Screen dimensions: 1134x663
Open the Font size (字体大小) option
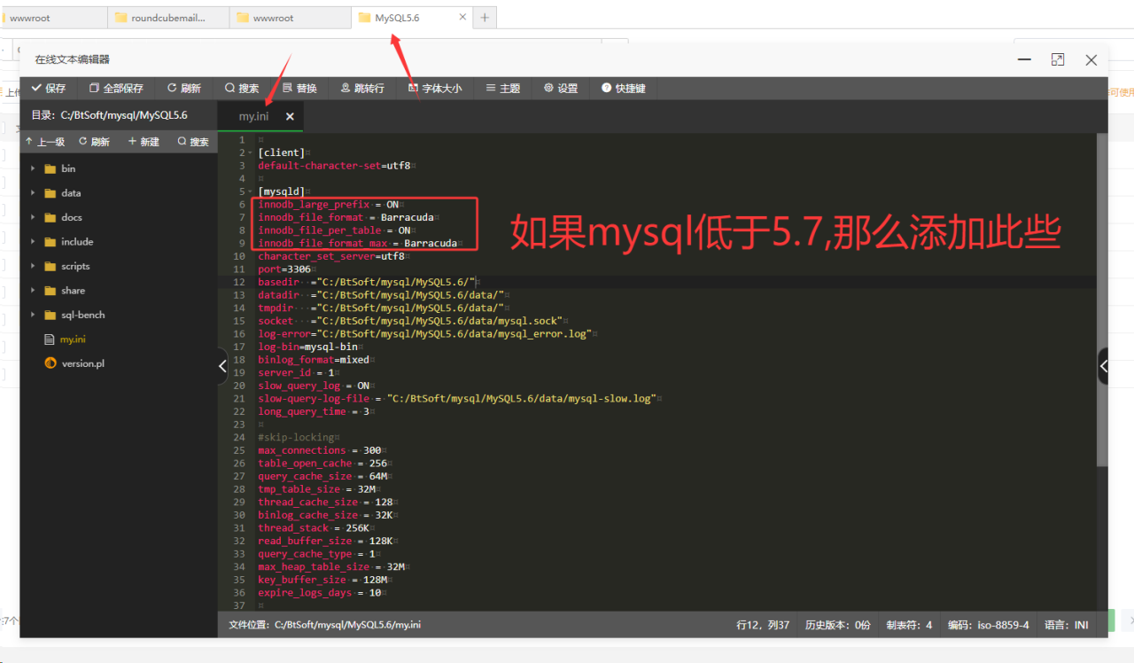[434, 89]
